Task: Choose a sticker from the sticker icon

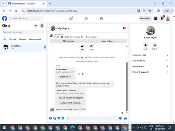Action: pos(59,118)
